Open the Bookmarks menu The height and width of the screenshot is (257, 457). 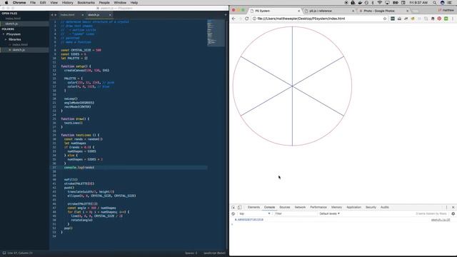pos(86,3)
